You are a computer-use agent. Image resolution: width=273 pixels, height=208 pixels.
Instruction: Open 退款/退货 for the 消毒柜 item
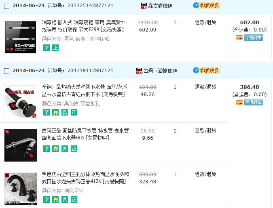click(x=205, y=22)
